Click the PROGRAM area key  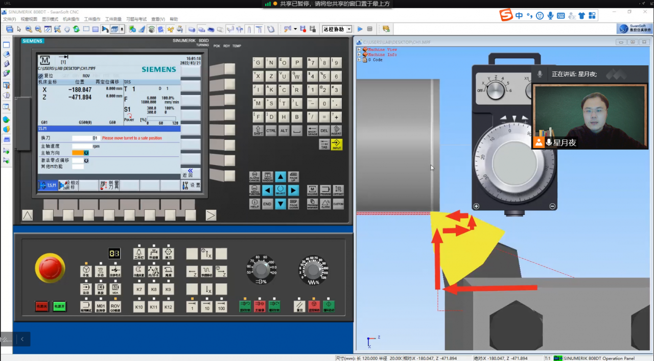[x=325, y=190]
